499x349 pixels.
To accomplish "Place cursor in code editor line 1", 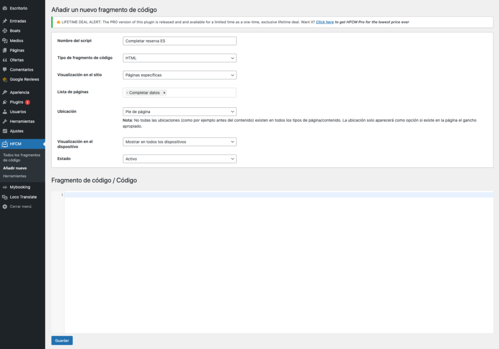I will pos(279,194).
